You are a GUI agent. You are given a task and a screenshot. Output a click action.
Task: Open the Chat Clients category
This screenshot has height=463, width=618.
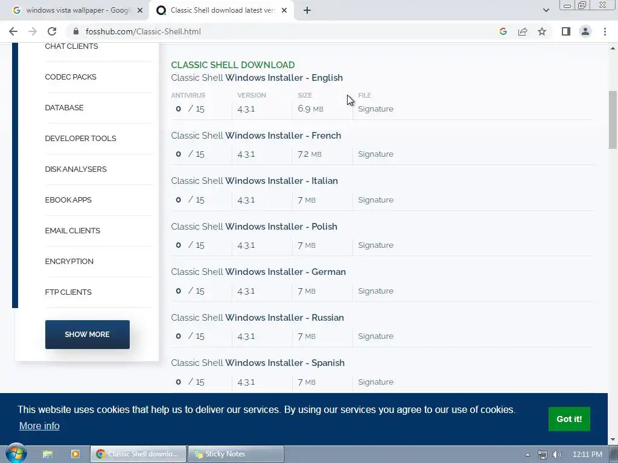click(x=71, y=46)
